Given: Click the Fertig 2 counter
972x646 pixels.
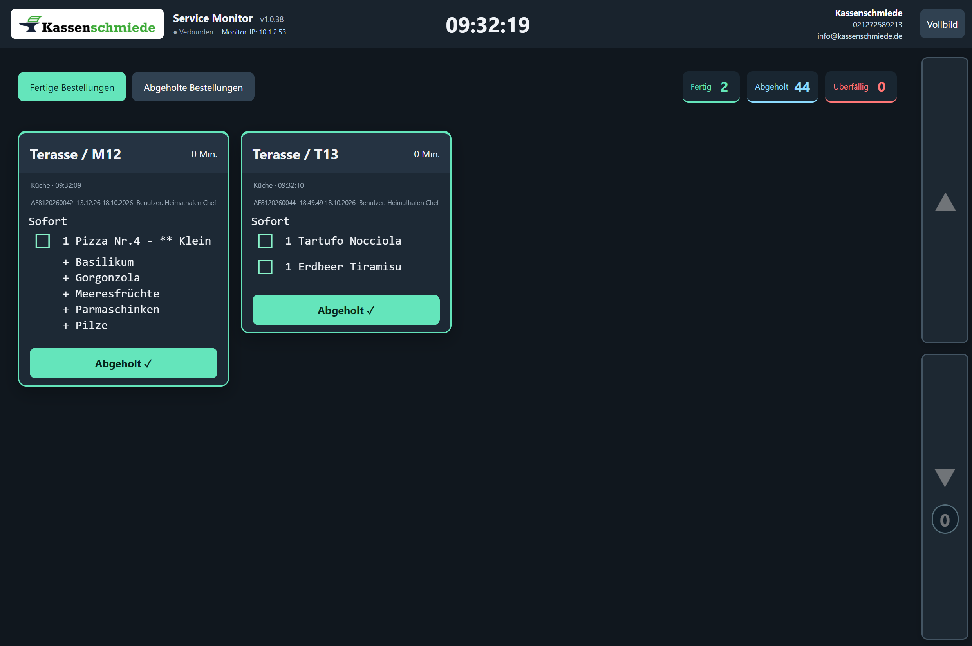Looking at the screenshot, I should click(x=711, y=87).
